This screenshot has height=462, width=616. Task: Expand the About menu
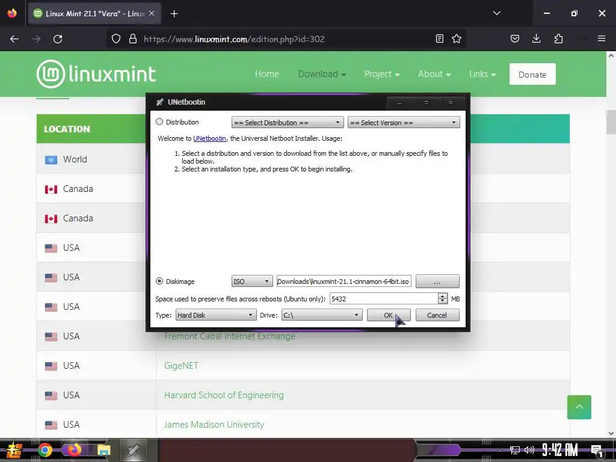tap(434, 74)
